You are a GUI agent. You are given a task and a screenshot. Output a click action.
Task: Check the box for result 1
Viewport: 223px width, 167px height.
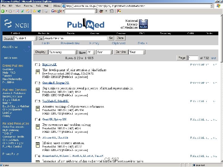[x=36, y=65]
